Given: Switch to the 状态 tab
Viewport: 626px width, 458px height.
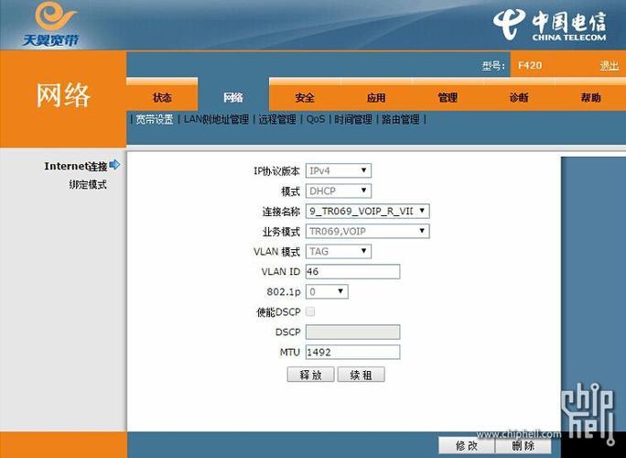Looking at the screenshot, I should [x=162, y=97].
